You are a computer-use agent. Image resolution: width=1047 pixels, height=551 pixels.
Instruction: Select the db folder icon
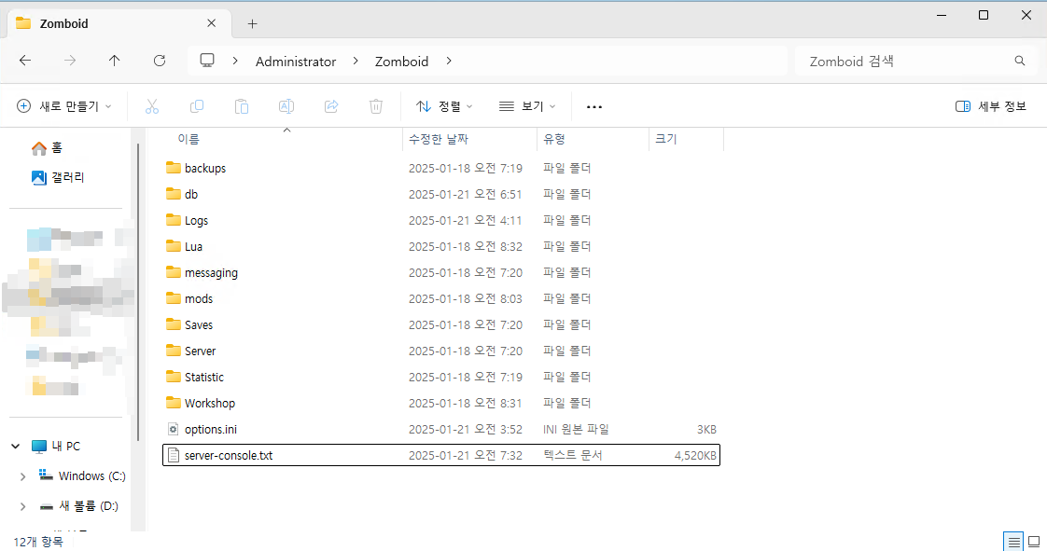tap(174, 193)
